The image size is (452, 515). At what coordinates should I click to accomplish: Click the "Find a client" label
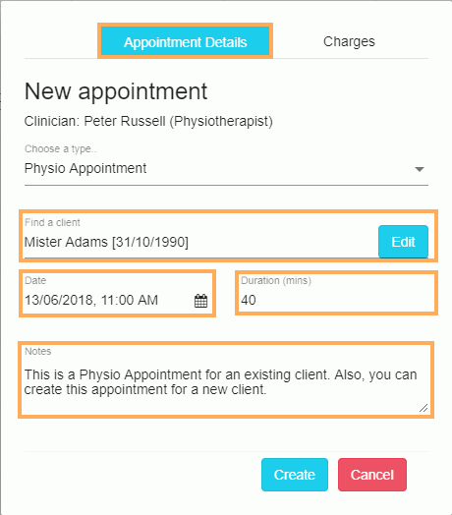(x=52, y=222)
